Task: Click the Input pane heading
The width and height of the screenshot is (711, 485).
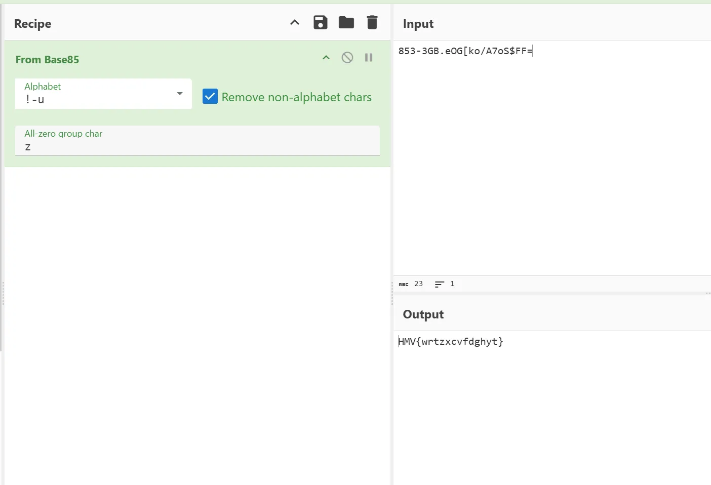Action: 418,24
